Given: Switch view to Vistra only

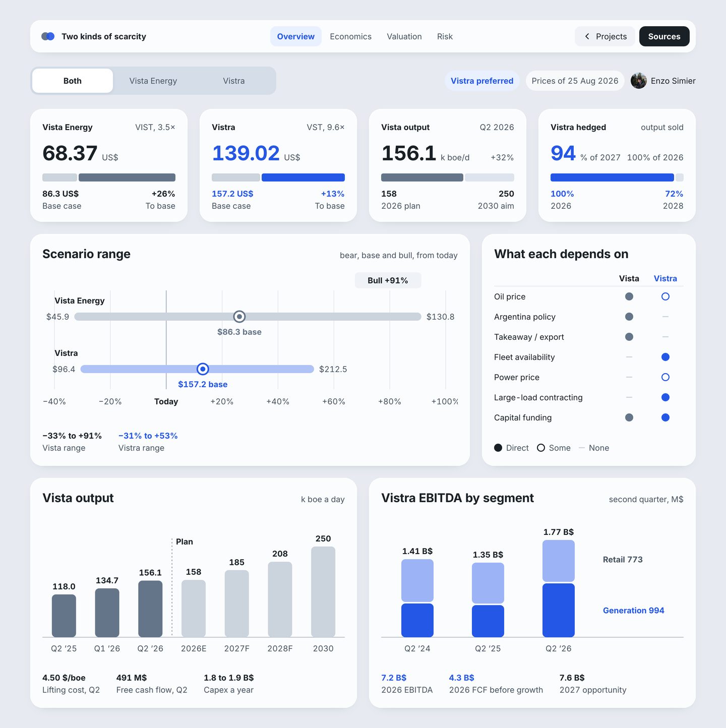Looking at the screenshot, I should point(234,81).
